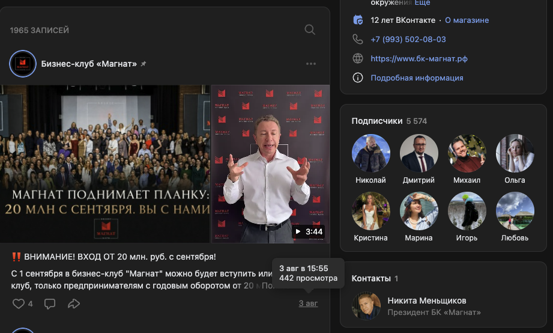The image size is (553, 333).
Task: Play the 3:44 video
Action: 271,164
